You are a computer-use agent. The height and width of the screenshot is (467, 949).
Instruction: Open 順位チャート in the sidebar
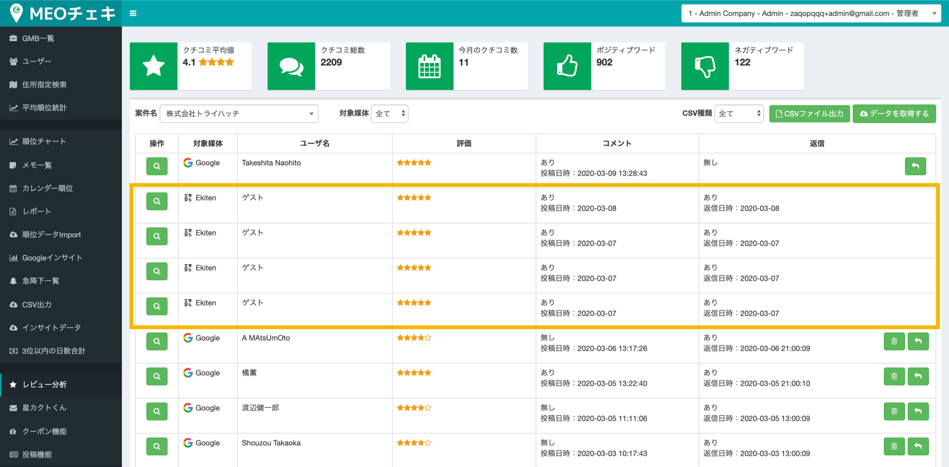point(61,141)
